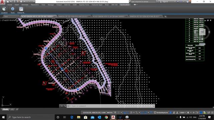The width and height of the screenshot is (214, 120).
Task: Click the new drawing plus tab button
Action: 165,16
